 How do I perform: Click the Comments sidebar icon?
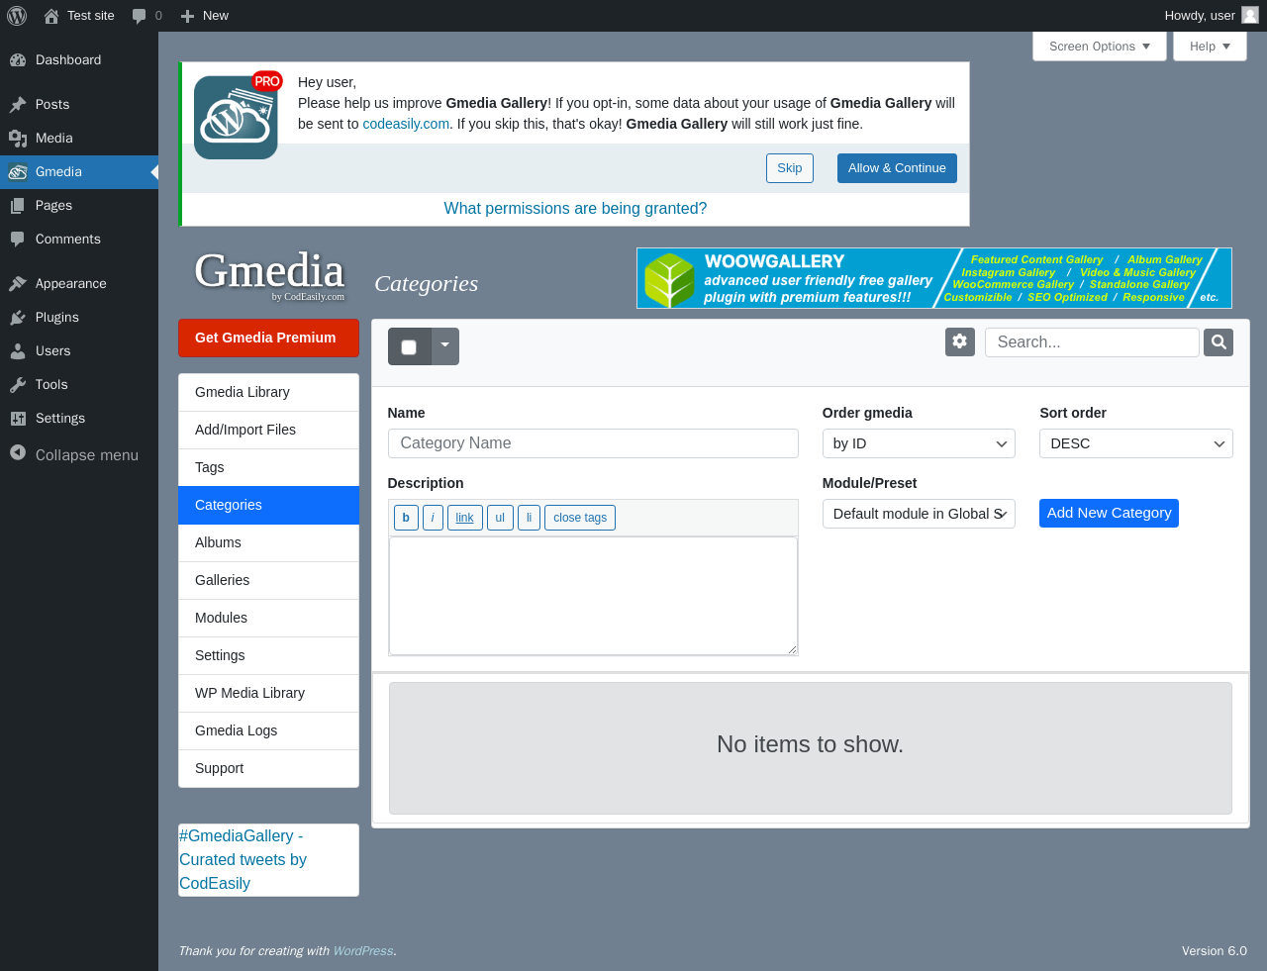pyautogui.click(x=18, y=239)
